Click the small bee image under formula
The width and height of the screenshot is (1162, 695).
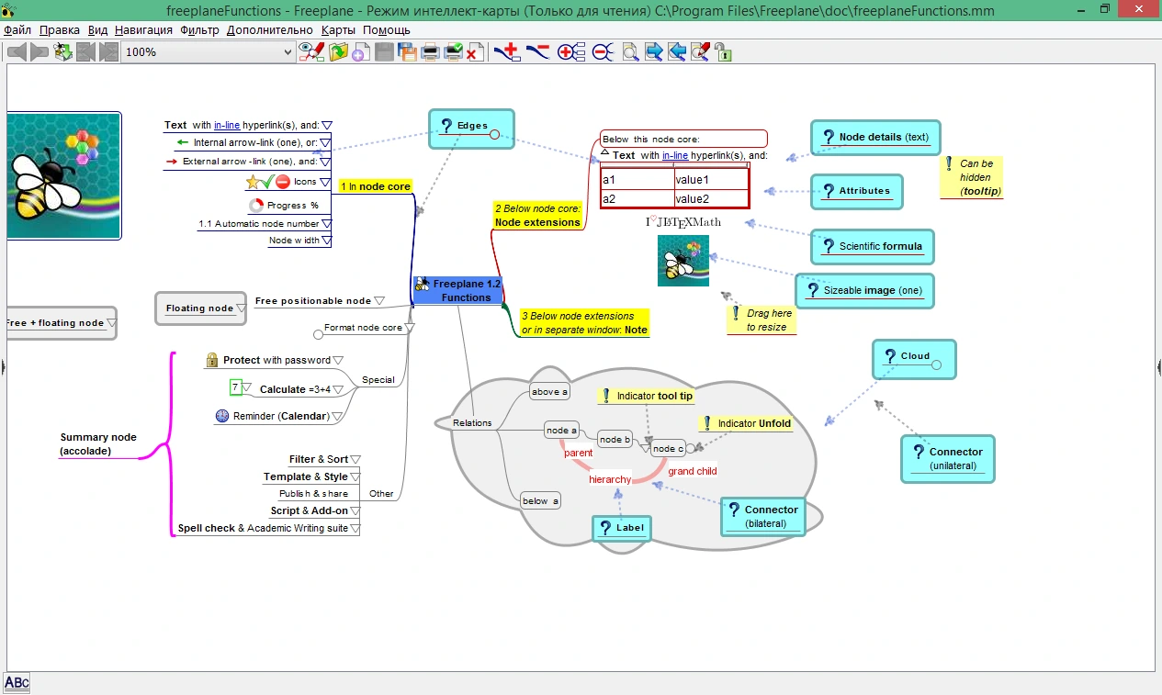click(683, 261)
